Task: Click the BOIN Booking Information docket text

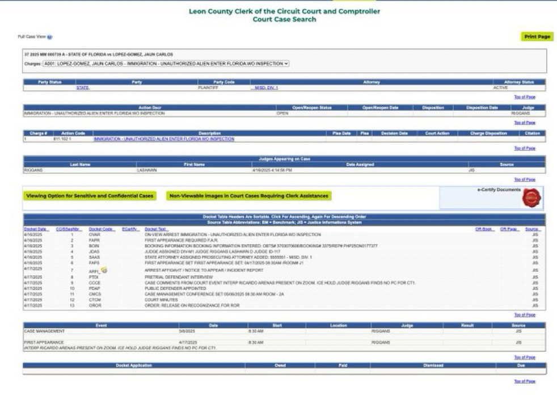Action: click(261, 246)
